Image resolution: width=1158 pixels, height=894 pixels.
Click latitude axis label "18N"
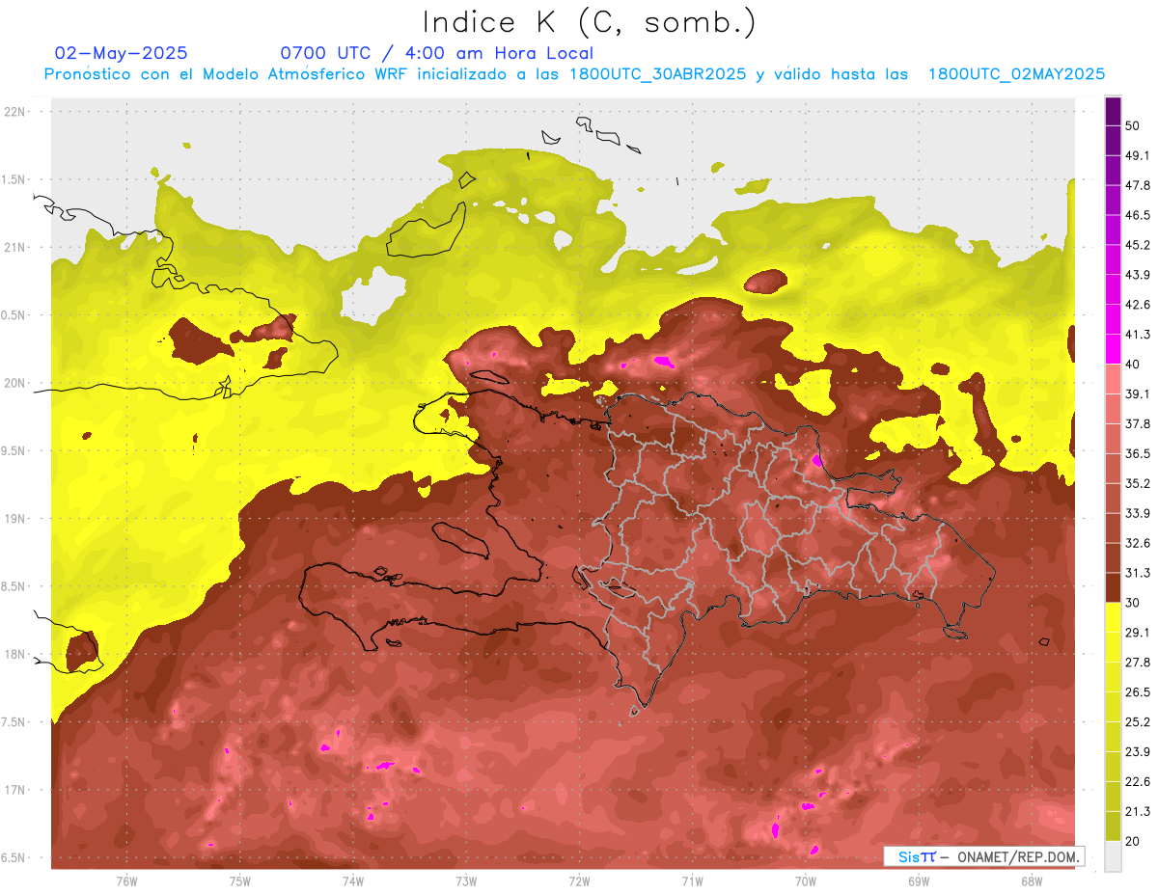pos(14,654)
